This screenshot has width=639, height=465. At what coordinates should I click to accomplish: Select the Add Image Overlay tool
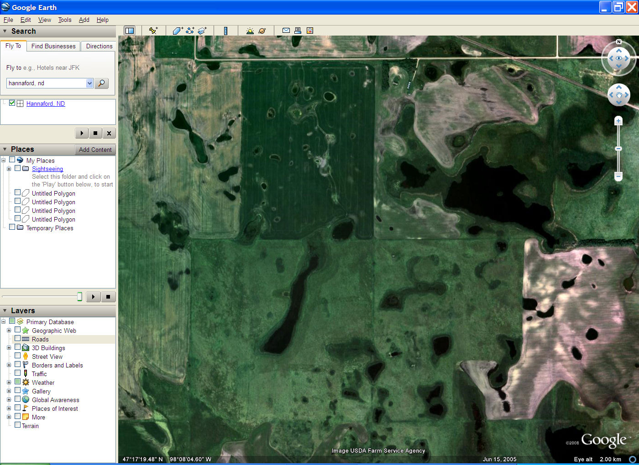coord(202,31)
